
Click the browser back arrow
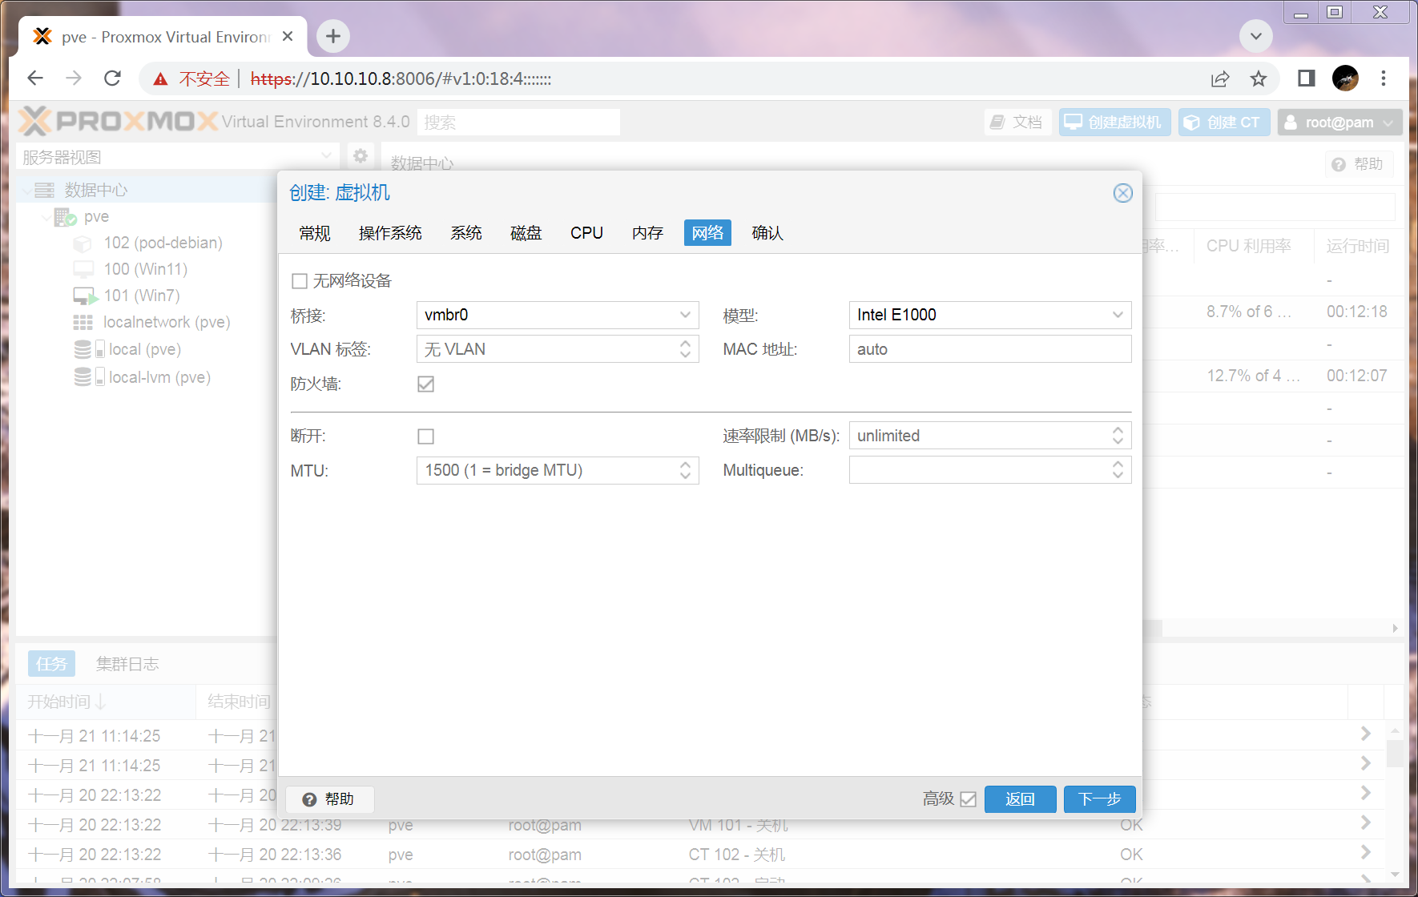pyautogui.click(x=35, y=78)
